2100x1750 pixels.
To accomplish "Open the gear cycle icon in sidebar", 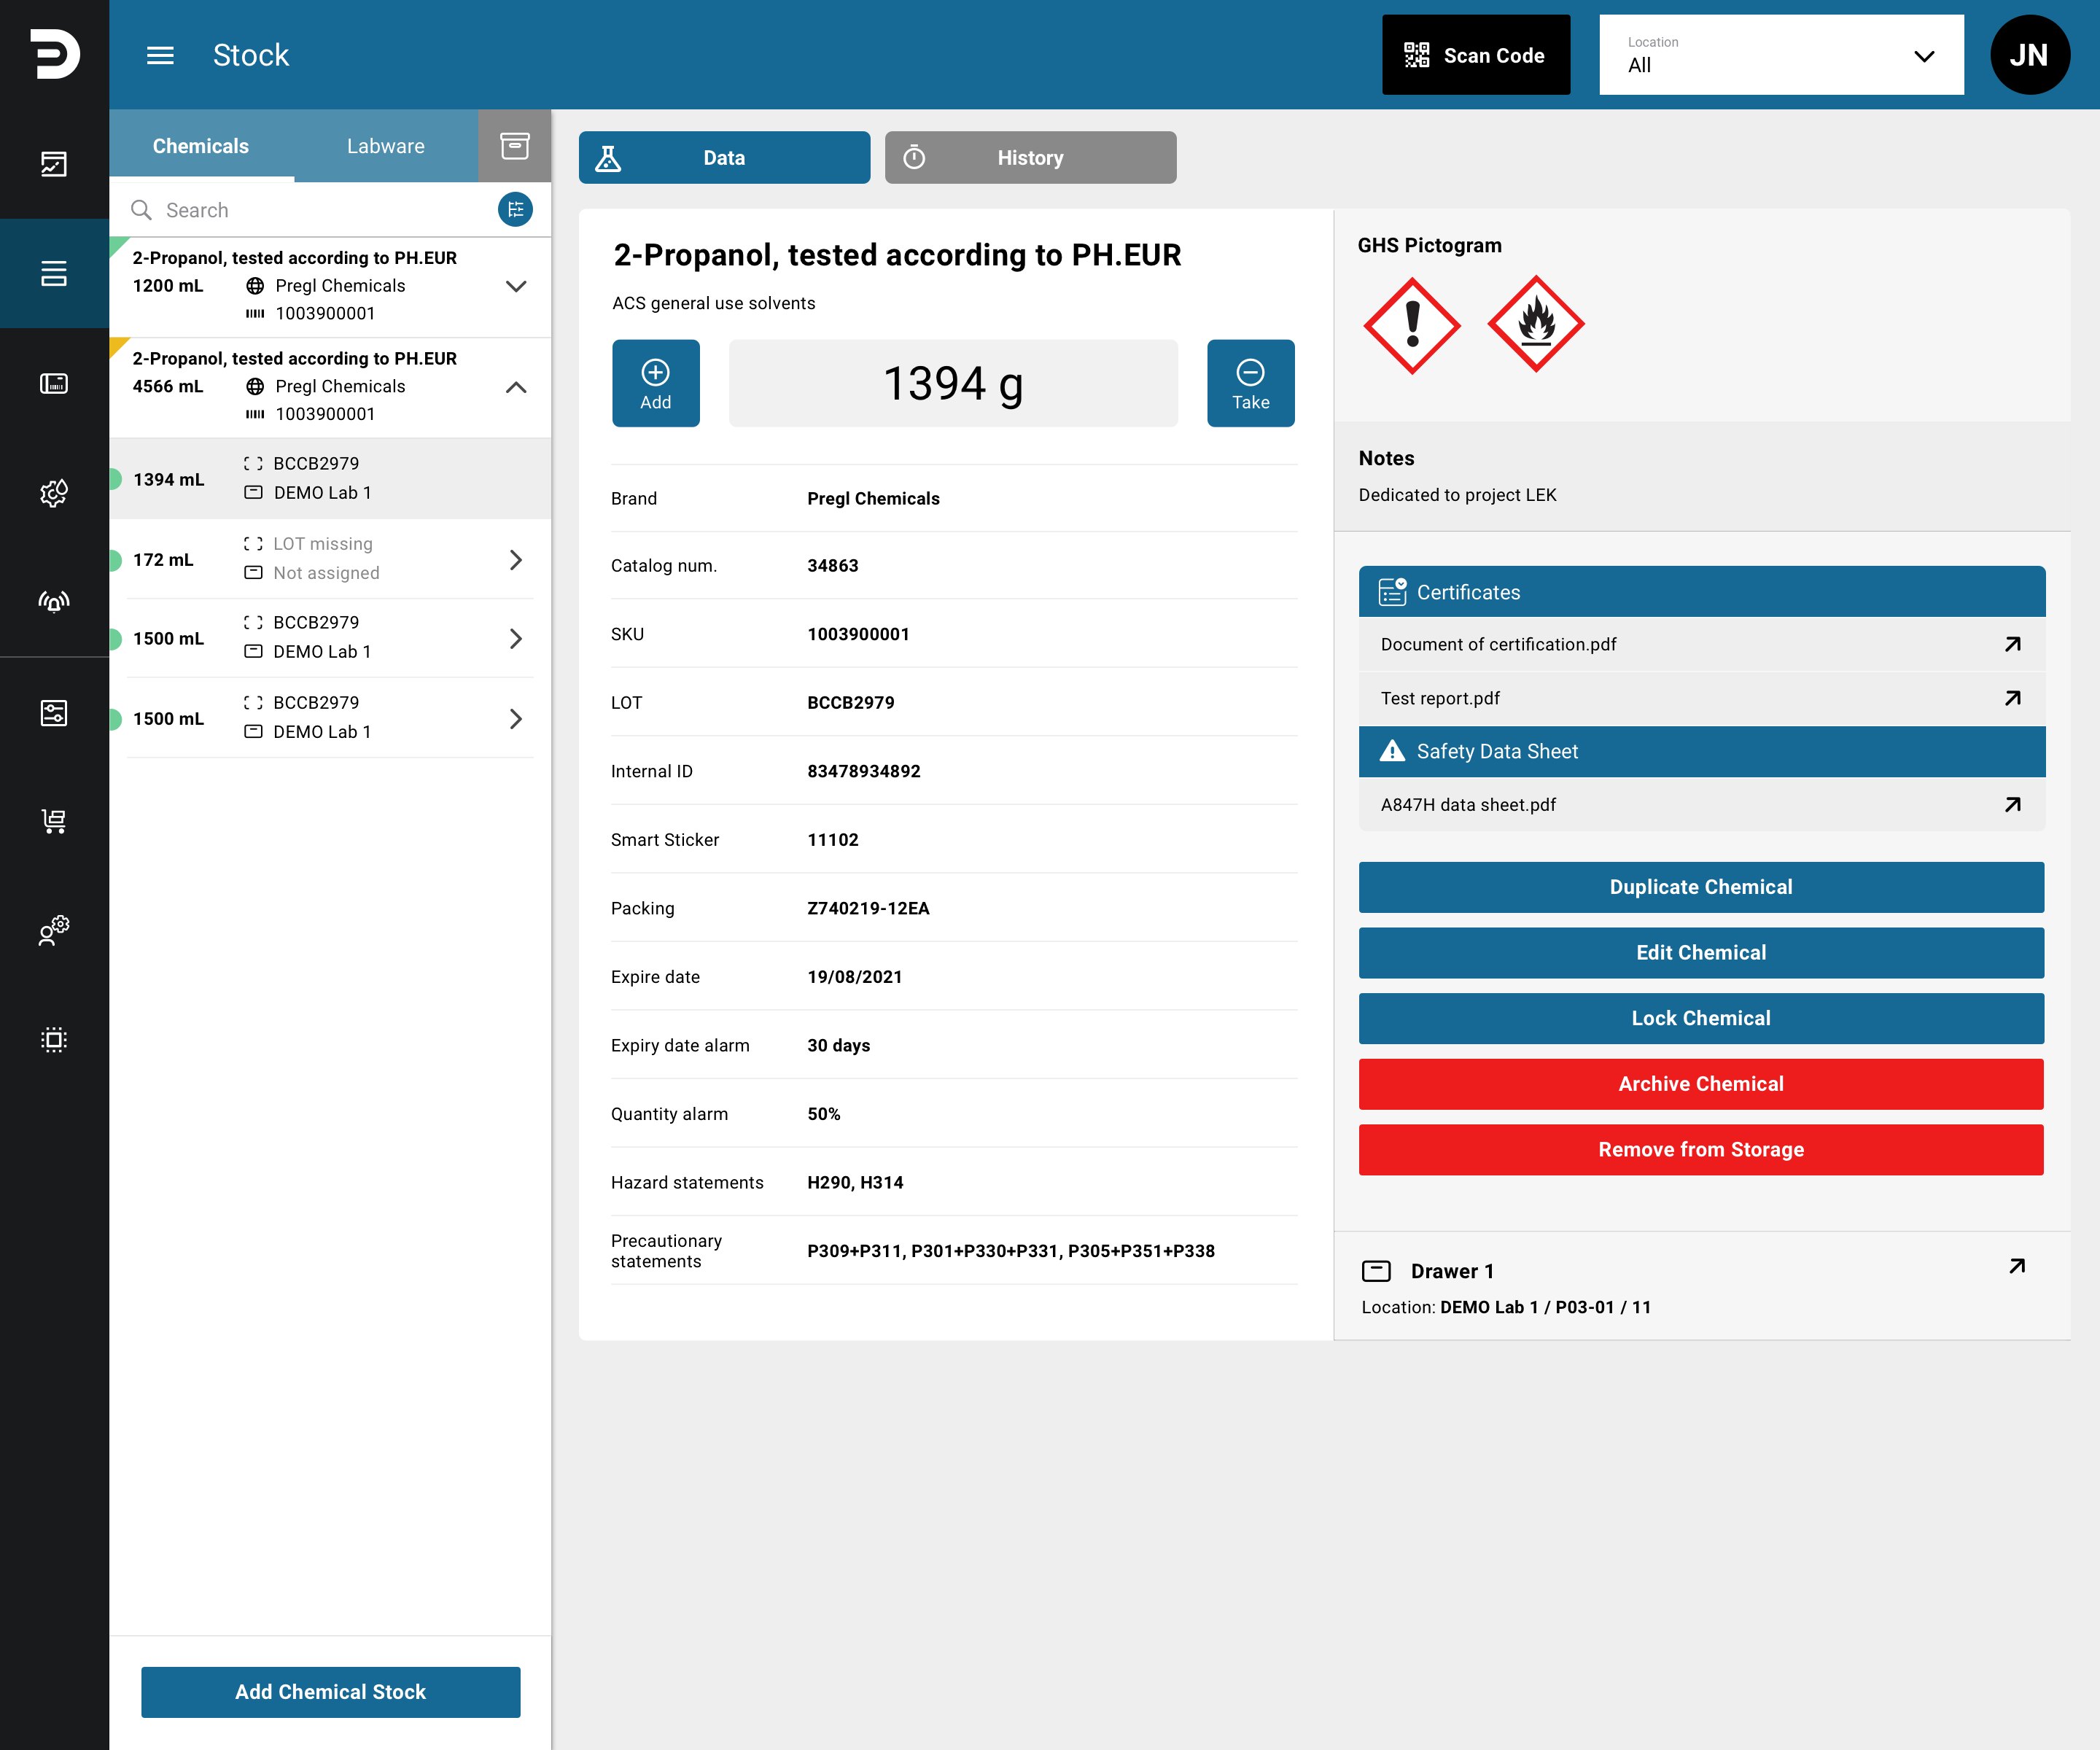I will pos(54,492).
